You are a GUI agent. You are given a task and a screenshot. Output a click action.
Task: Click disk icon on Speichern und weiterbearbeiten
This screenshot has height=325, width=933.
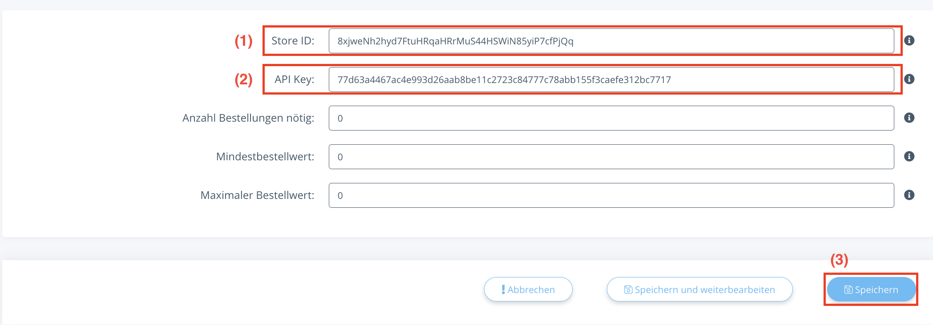click(628, 289)
